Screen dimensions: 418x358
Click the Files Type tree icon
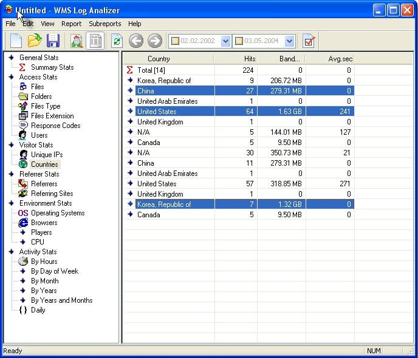pos(23,106)
